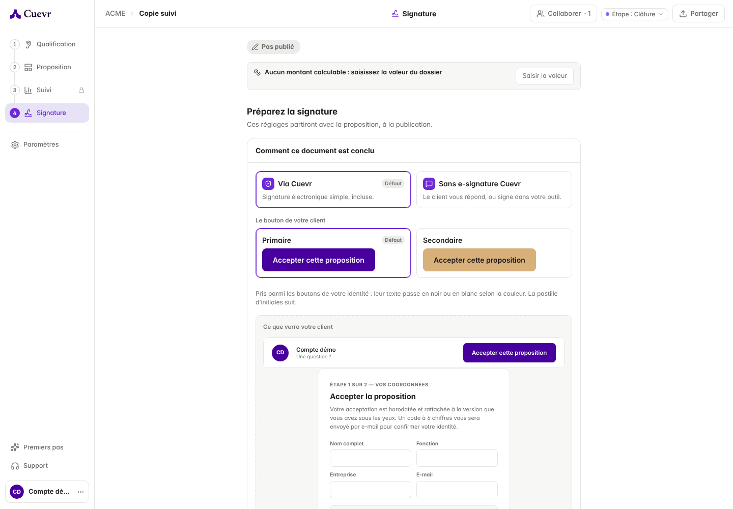Click the Collaborer people icon
The height and width of the screenshot is (509, 733).
[541, 14]
